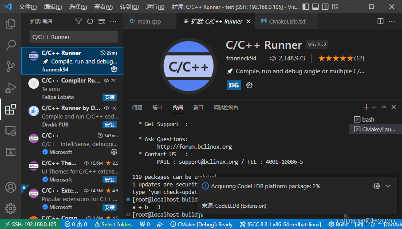Open the 运行(R) menu
This screenshot has height=229, width=402.
(155, 7)
